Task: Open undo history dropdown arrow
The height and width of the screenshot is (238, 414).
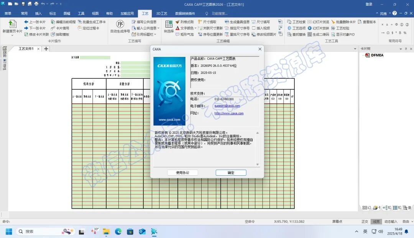Action: [47, 4]
